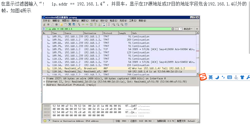Sort by the Destination column header
The image size is (250, 125).
[x=93, y=33]
